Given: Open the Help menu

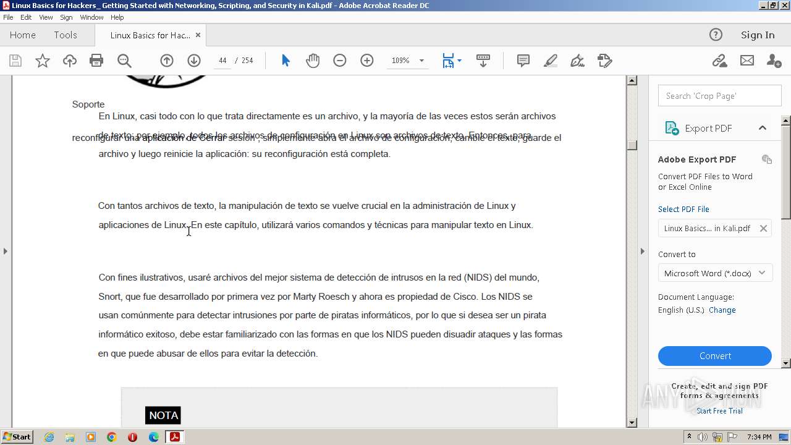Looking at the screenshot, I should (x=117, y=17).
